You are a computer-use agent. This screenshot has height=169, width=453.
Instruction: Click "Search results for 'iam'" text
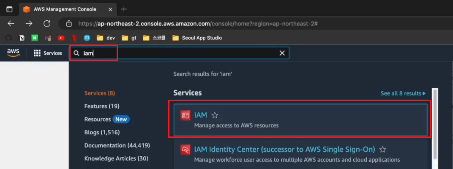pos(203,74)
